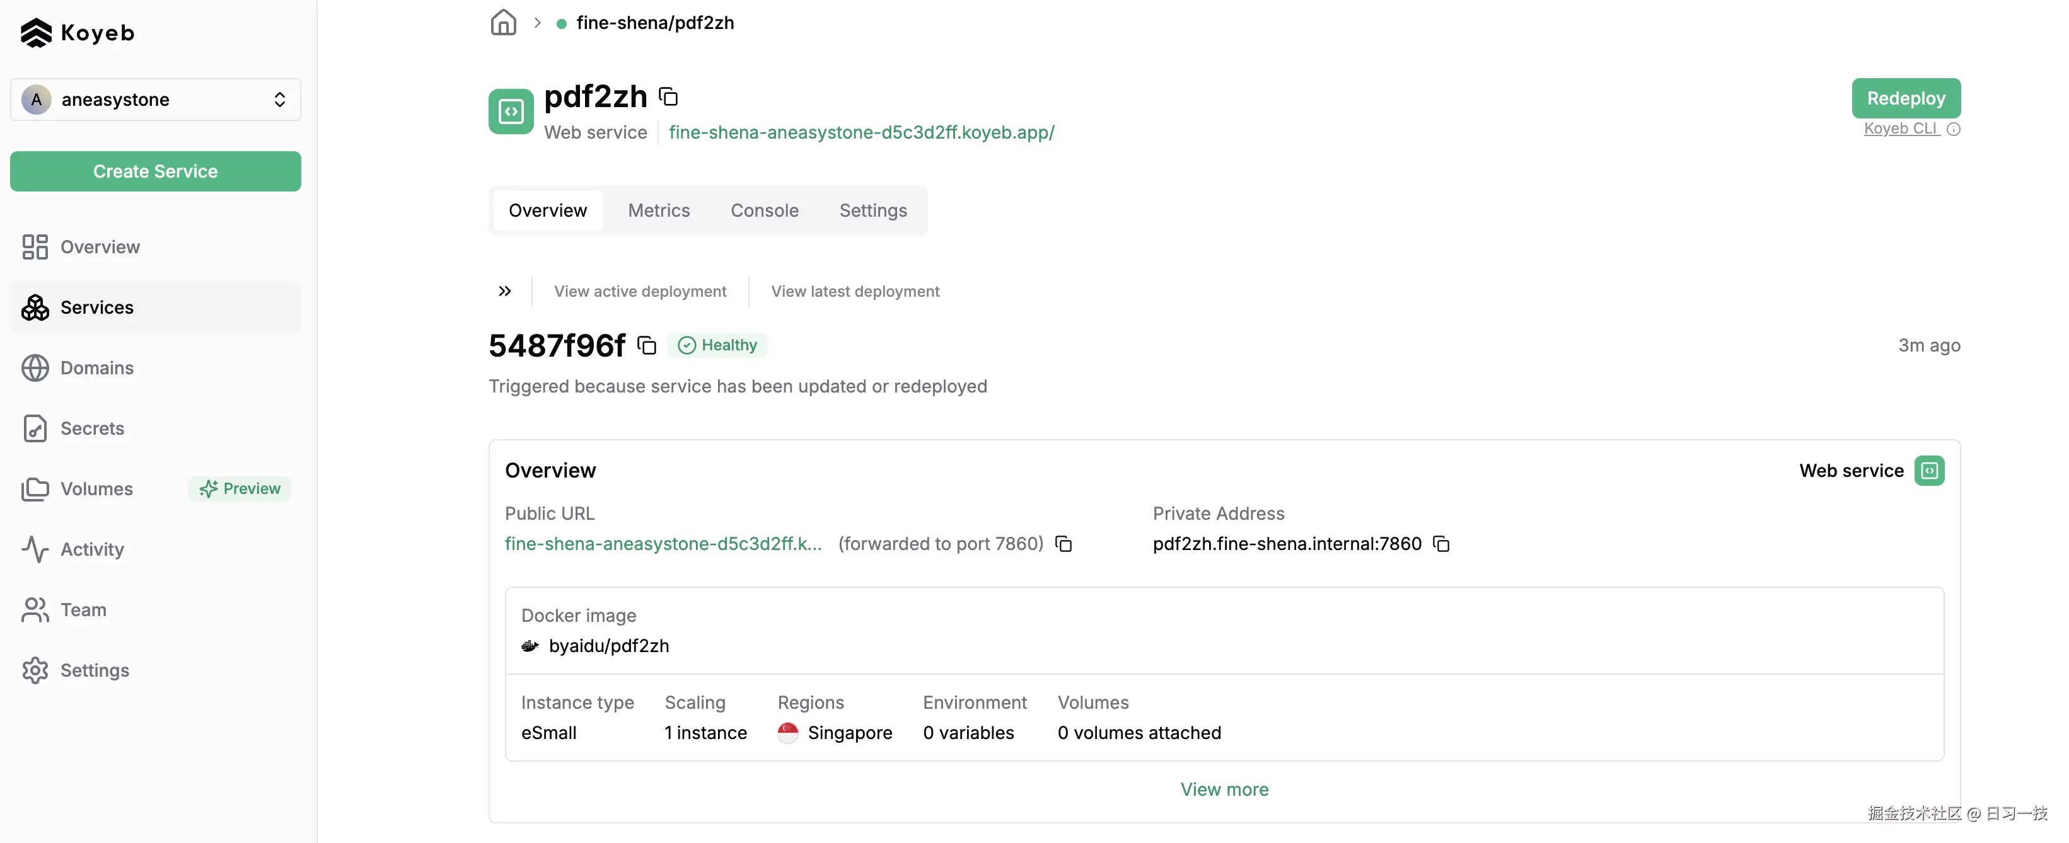
Task: Click the Singapore flag icon
Action: click(x=788, y=733)
